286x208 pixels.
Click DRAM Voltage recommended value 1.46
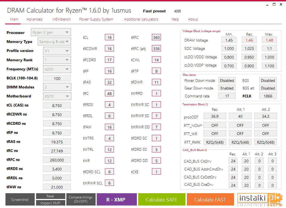[249, 40]
